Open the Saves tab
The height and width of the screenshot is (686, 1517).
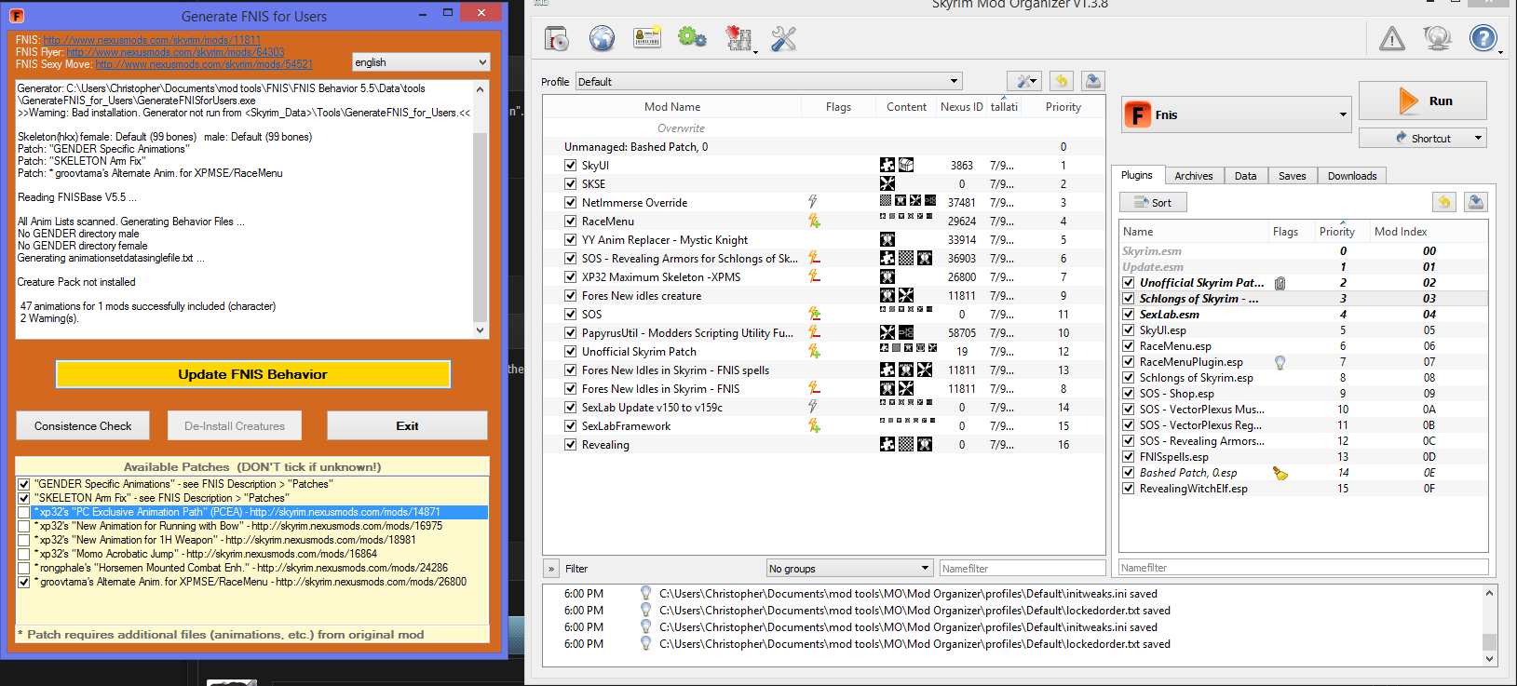coord(1292,176)
